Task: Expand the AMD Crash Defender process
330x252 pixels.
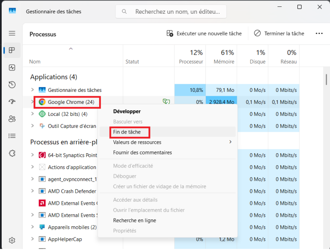Action: [x=32, y=191]
